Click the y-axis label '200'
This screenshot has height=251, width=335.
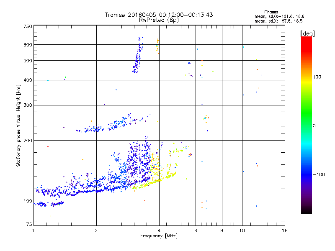(x=28, y=141)
